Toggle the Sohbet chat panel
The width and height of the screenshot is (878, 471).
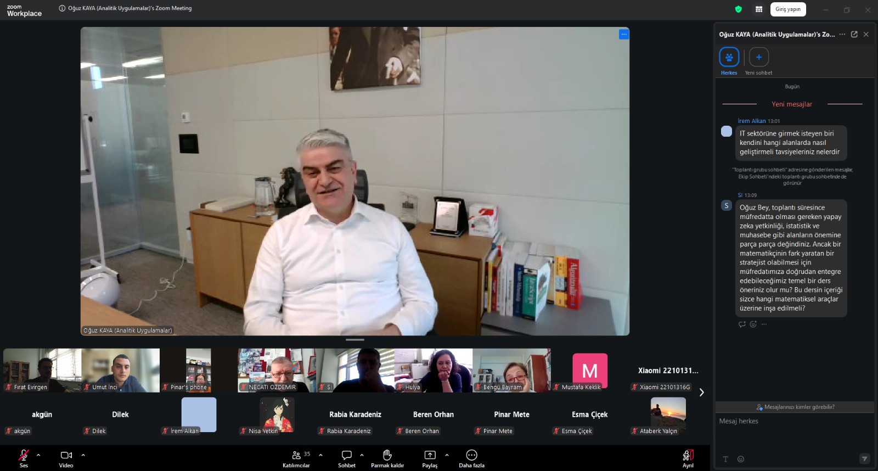(347, 458)
